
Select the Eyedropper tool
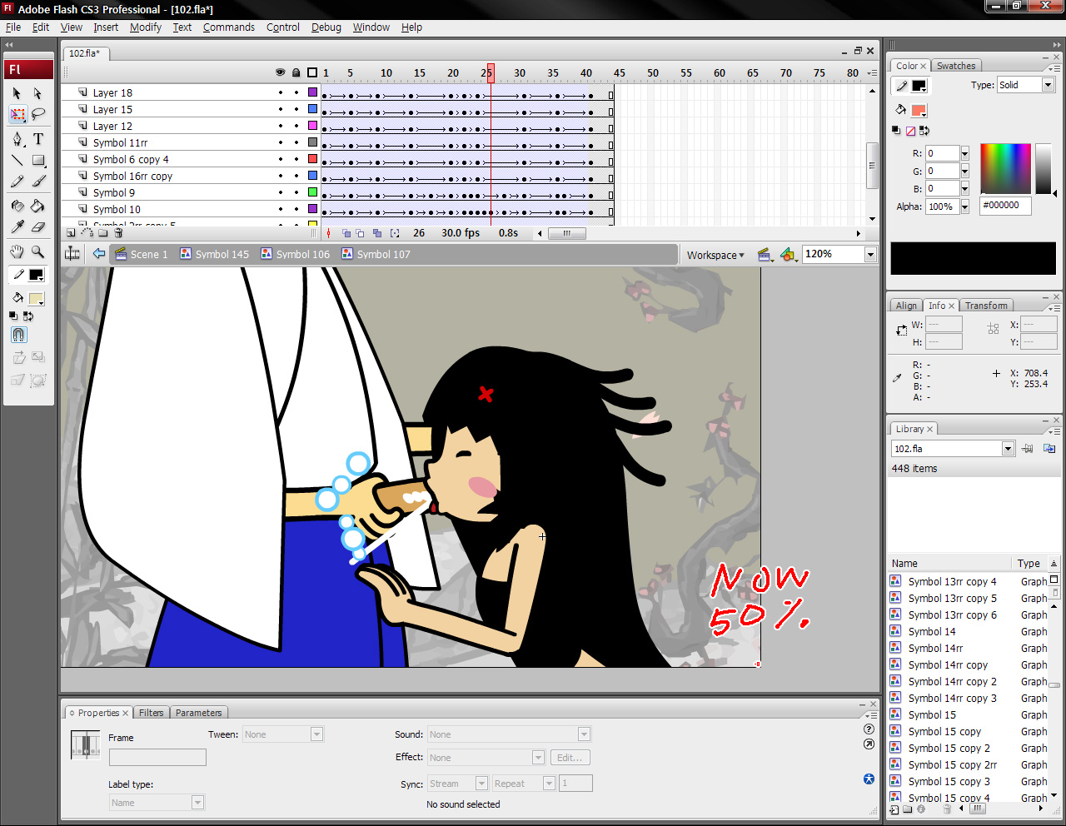17,226
